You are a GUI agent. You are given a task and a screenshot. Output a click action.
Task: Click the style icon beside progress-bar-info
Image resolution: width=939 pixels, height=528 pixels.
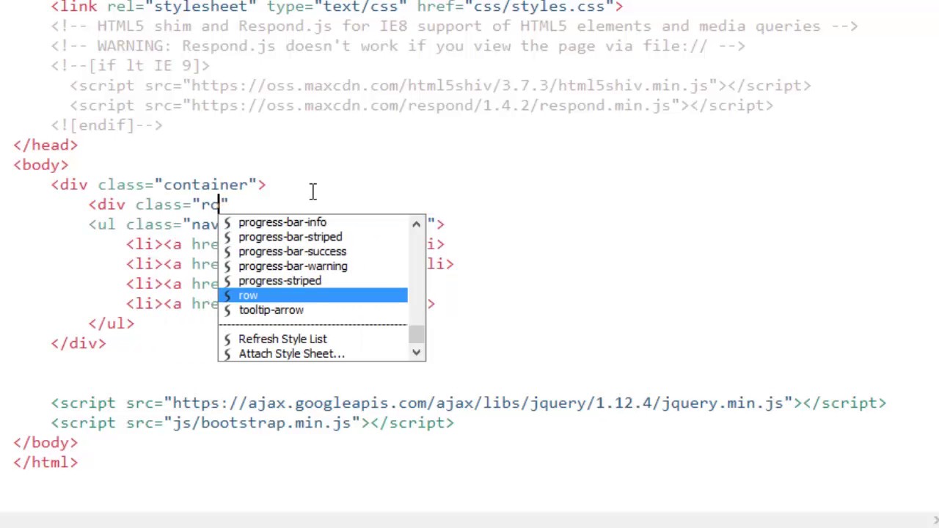pos(227,222)
